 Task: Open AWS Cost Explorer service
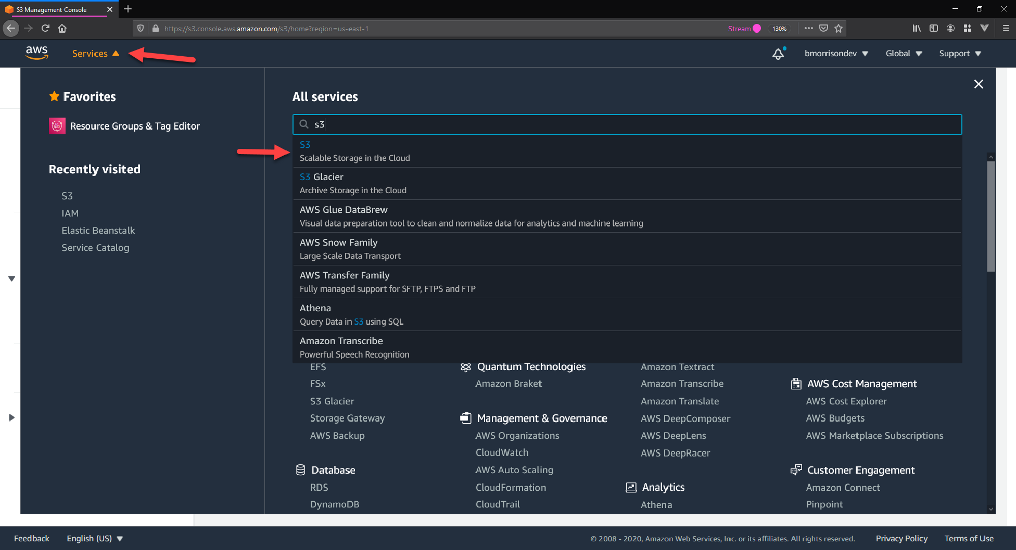click(x=846, y=401)
